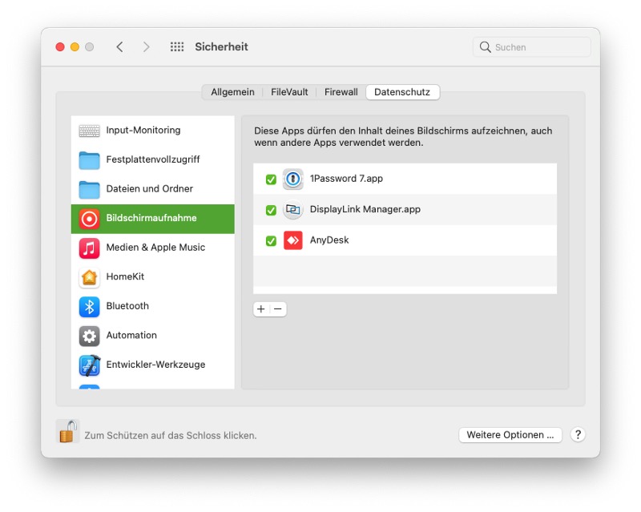Show all preferences grid icon

pos(177,47)
